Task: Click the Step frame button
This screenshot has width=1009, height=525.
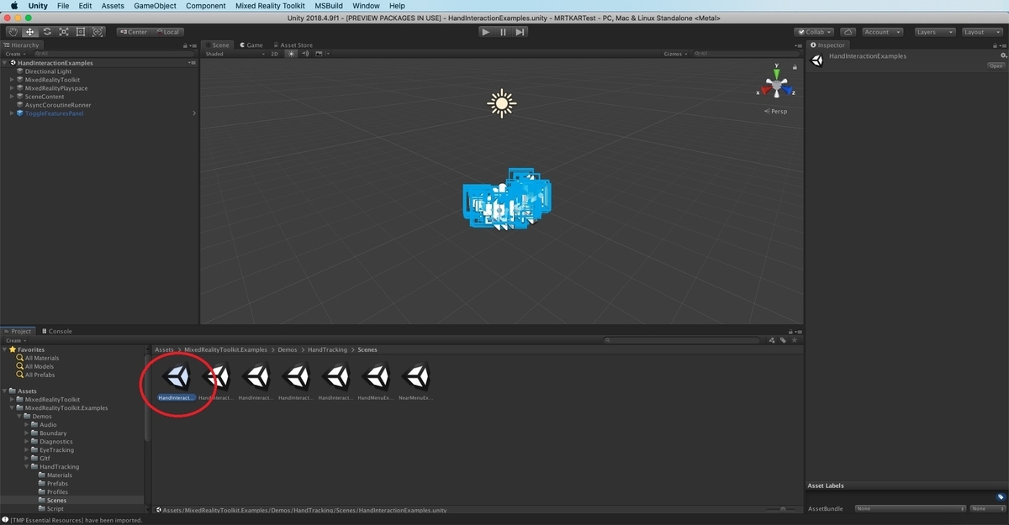Action: pos(520,32)
